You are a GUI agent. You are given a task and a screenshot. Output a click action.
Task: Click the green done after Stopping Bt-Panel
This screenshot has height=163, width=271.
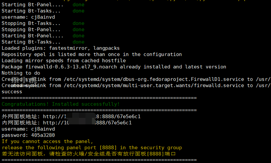(79, 29)
